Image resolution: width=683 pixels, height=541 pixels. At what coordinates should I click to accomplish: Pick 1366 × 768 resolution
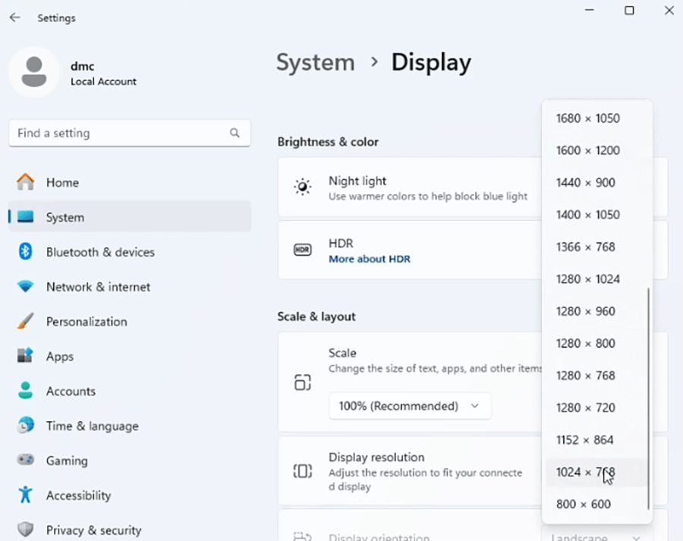(x=596, y=247)
